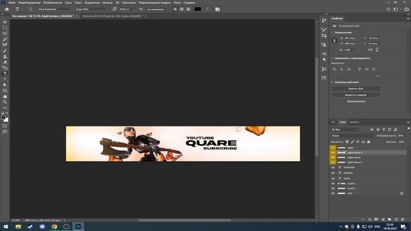Click the horizontal canvas scrollbar
The width and height of the screenshot is (411, 231).
(184, 220)
